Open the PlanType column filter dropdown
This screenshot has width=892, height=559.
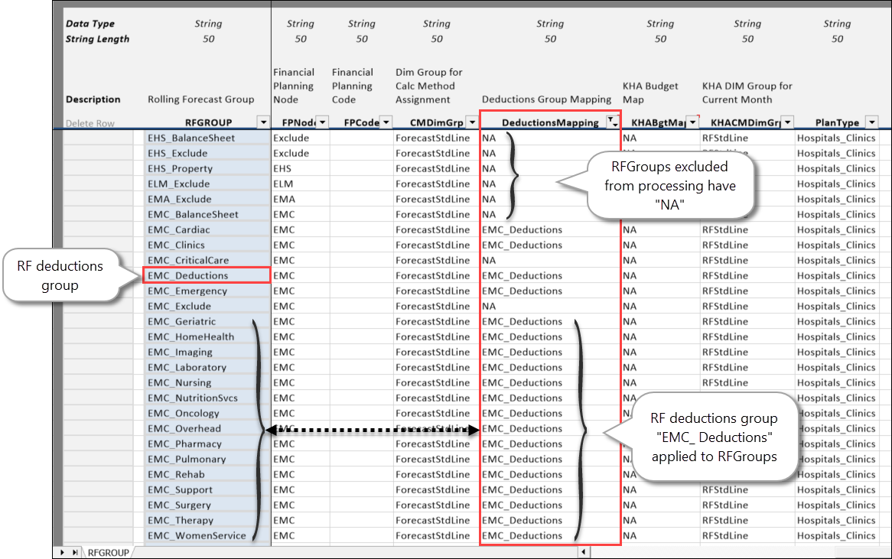pos(871,122)
